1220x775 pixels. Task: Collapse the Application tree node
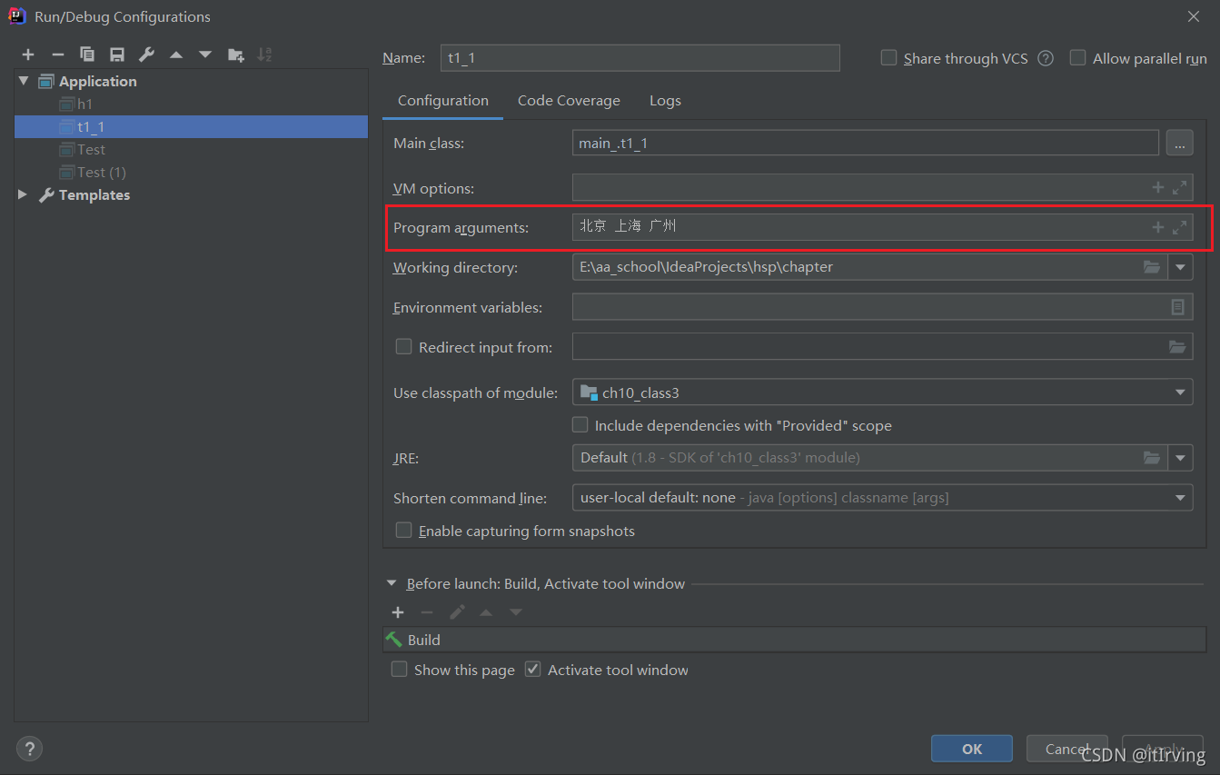[23, 81]
